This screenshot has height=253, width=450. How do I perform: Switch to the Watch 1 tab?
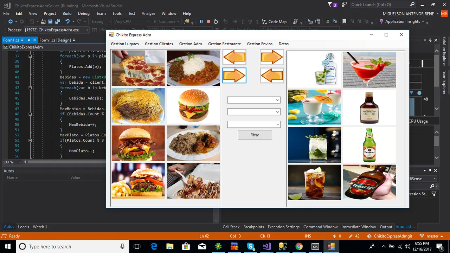(x=40, y=227)
